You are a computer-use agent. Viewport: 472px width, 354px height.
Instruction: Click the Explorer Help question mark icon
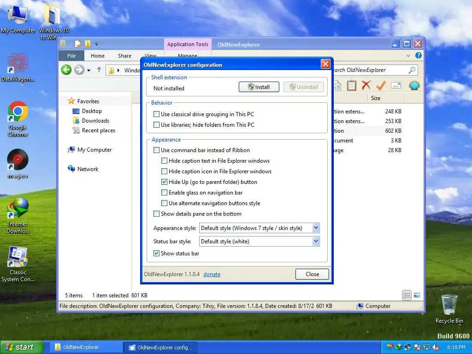tap(419, 55)
